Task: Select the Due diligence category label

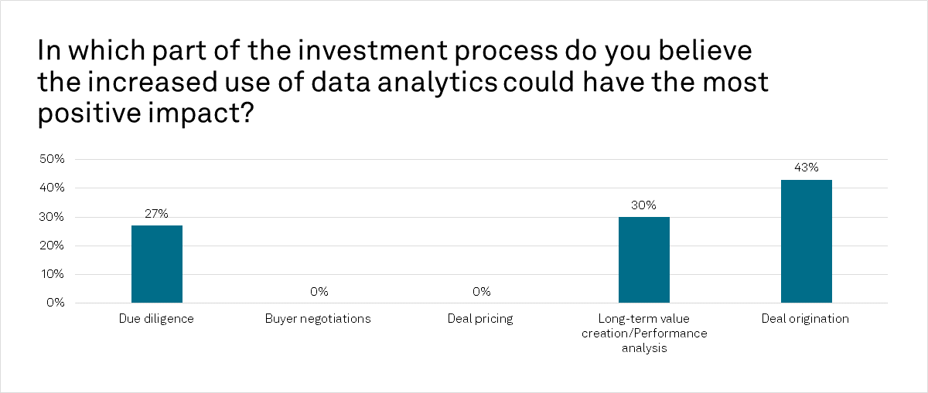Action: (x=157, y=319)
